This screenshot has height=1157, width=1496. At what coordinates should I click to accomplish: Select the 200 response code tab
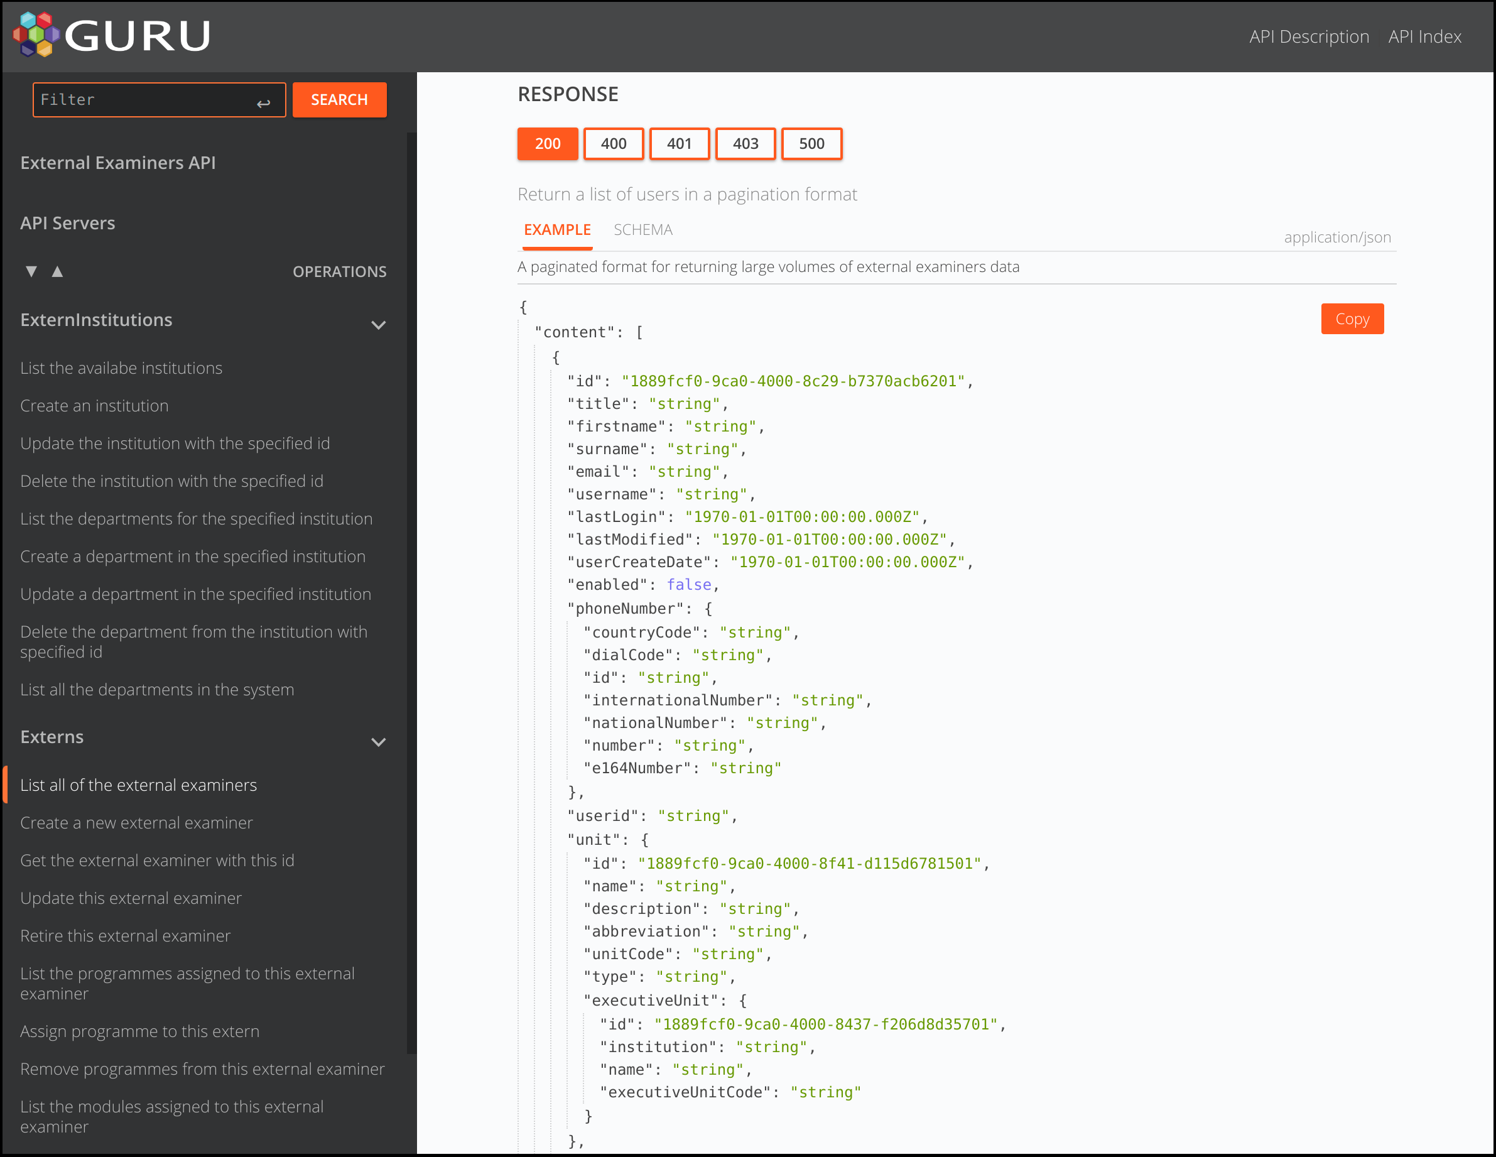coord(548,142)
